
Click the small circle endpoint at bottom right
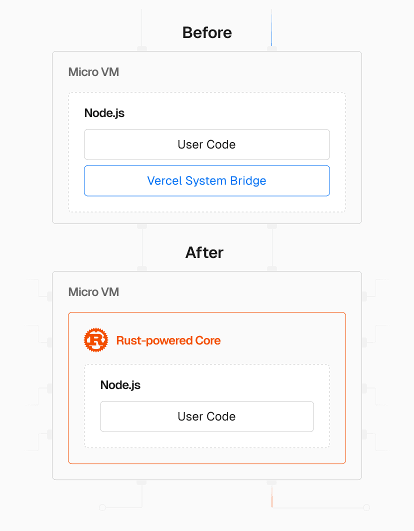pos(366,507)
